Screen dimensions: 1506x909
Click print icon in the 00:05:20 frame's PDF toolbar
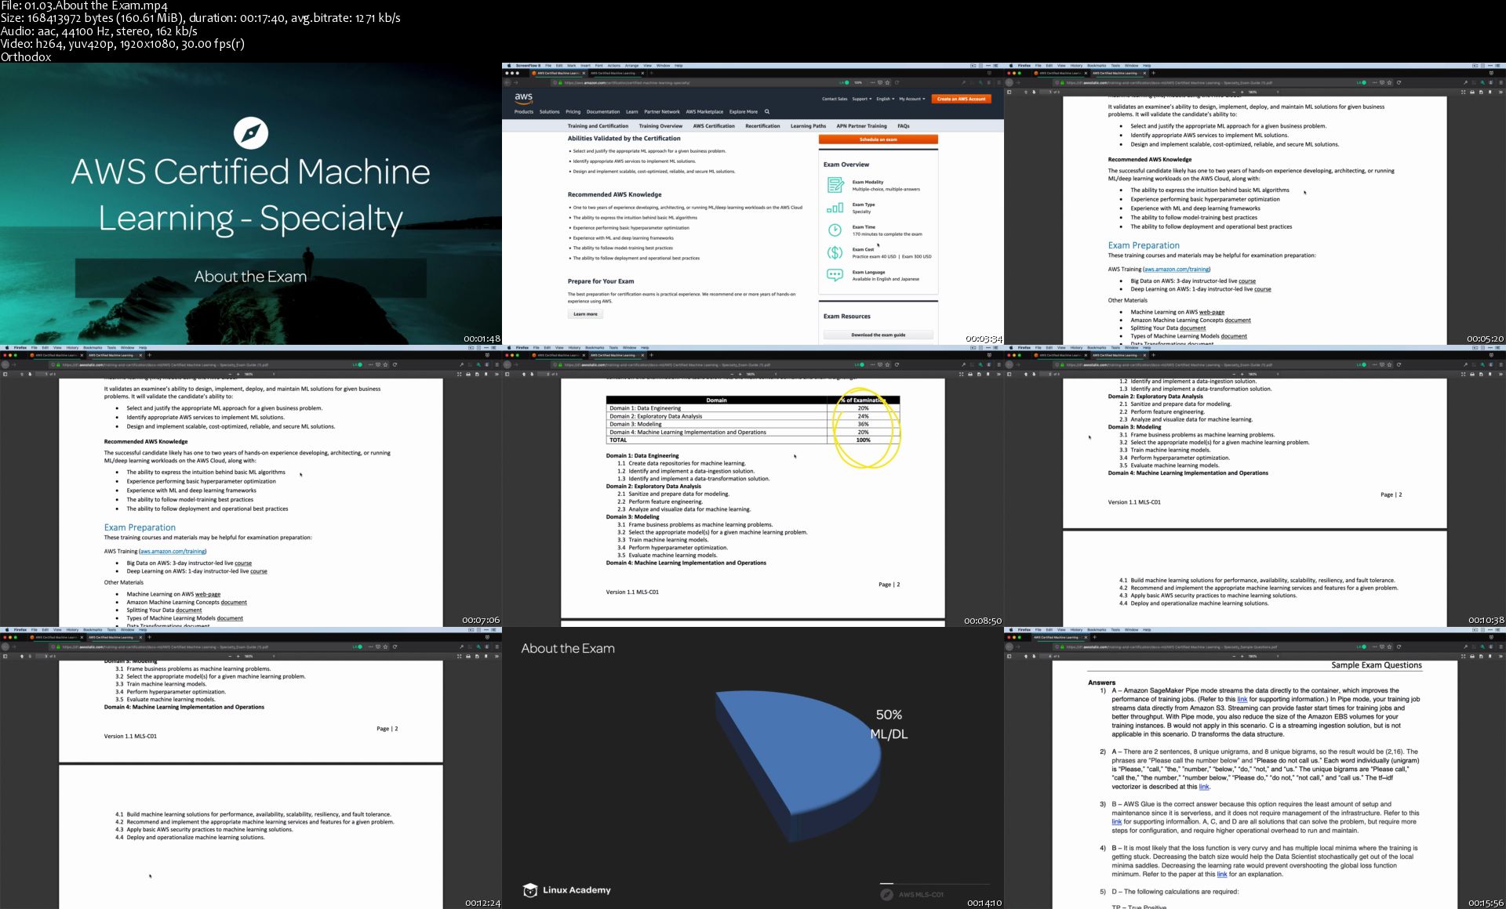[x=1471, y=92]
